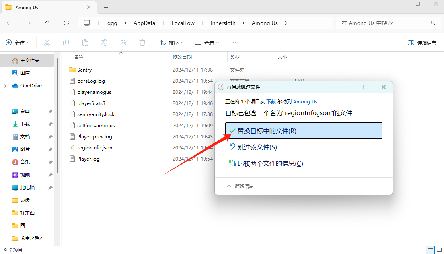Sort by the Name (名称) column header

78,57
